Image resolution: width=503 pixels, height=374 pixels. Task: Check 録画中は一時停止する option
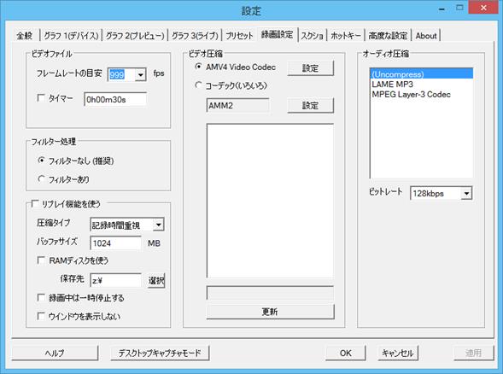coord(41,298)
